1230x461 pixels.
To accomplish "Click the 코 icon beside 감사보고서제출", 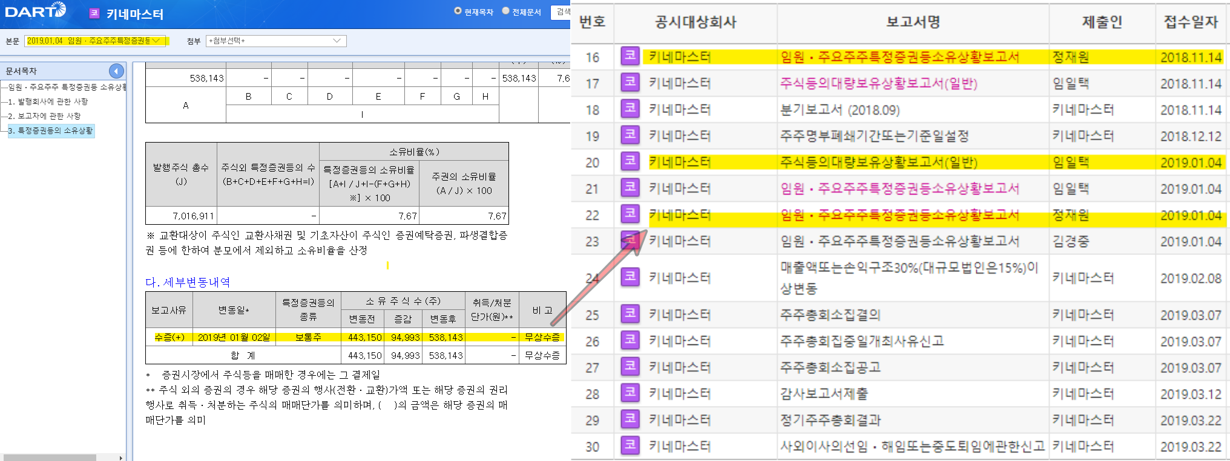I will pyautogui.click(x=630, y=393).
